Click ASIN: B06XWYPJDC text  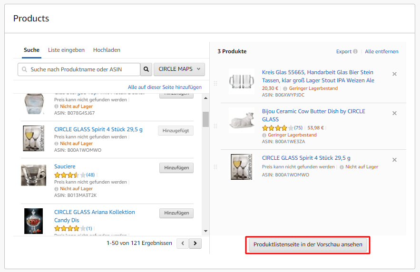point(283,95)
